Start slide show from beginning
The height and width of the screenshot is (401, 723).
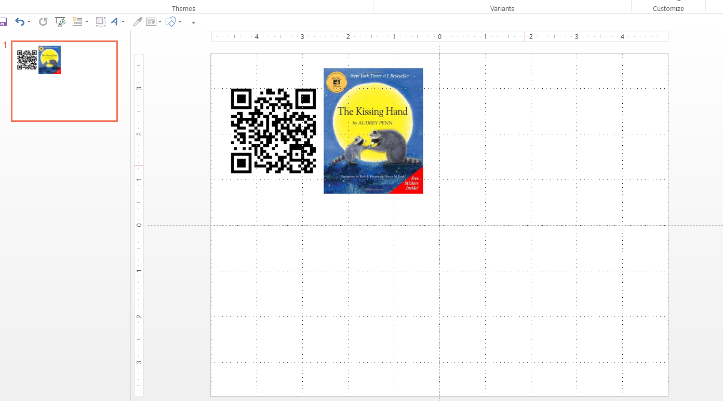pyautogui.click(x=60, y=22)
